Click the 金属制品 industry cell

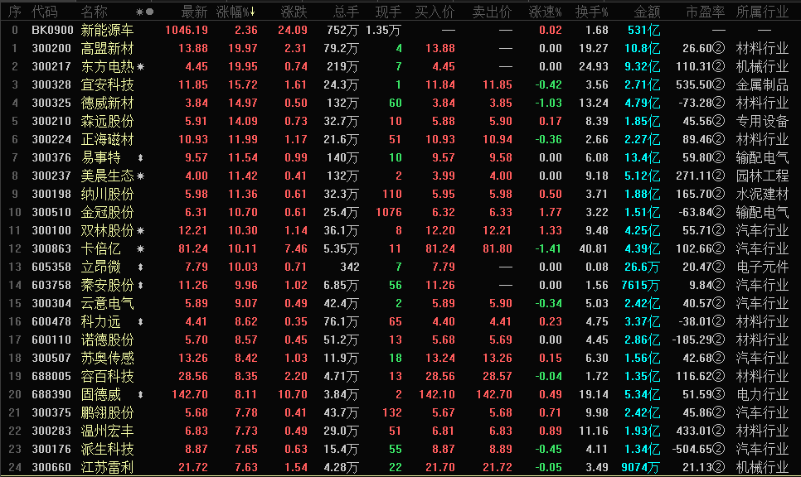[762, 84]
